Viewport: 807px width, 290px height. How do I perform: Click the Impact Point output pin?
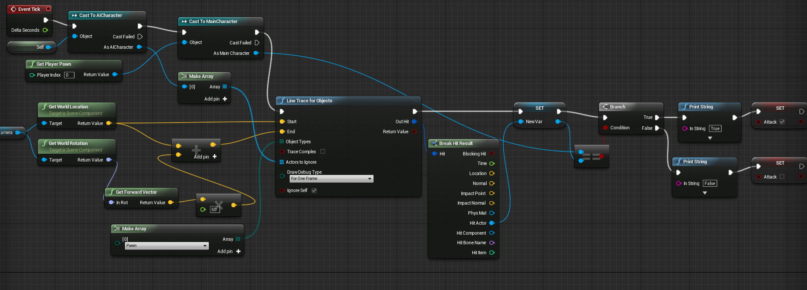[x=492, y=193]
